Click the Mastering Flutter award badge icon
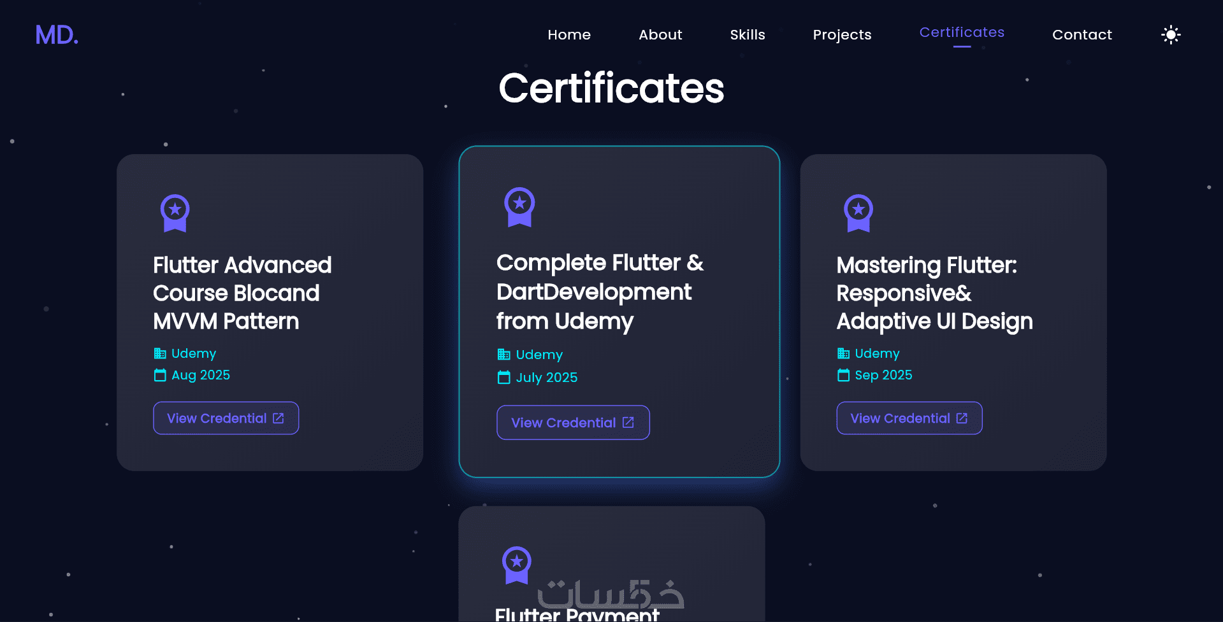The width and height of the screenshot is (1223, 622). pos(858,213)
